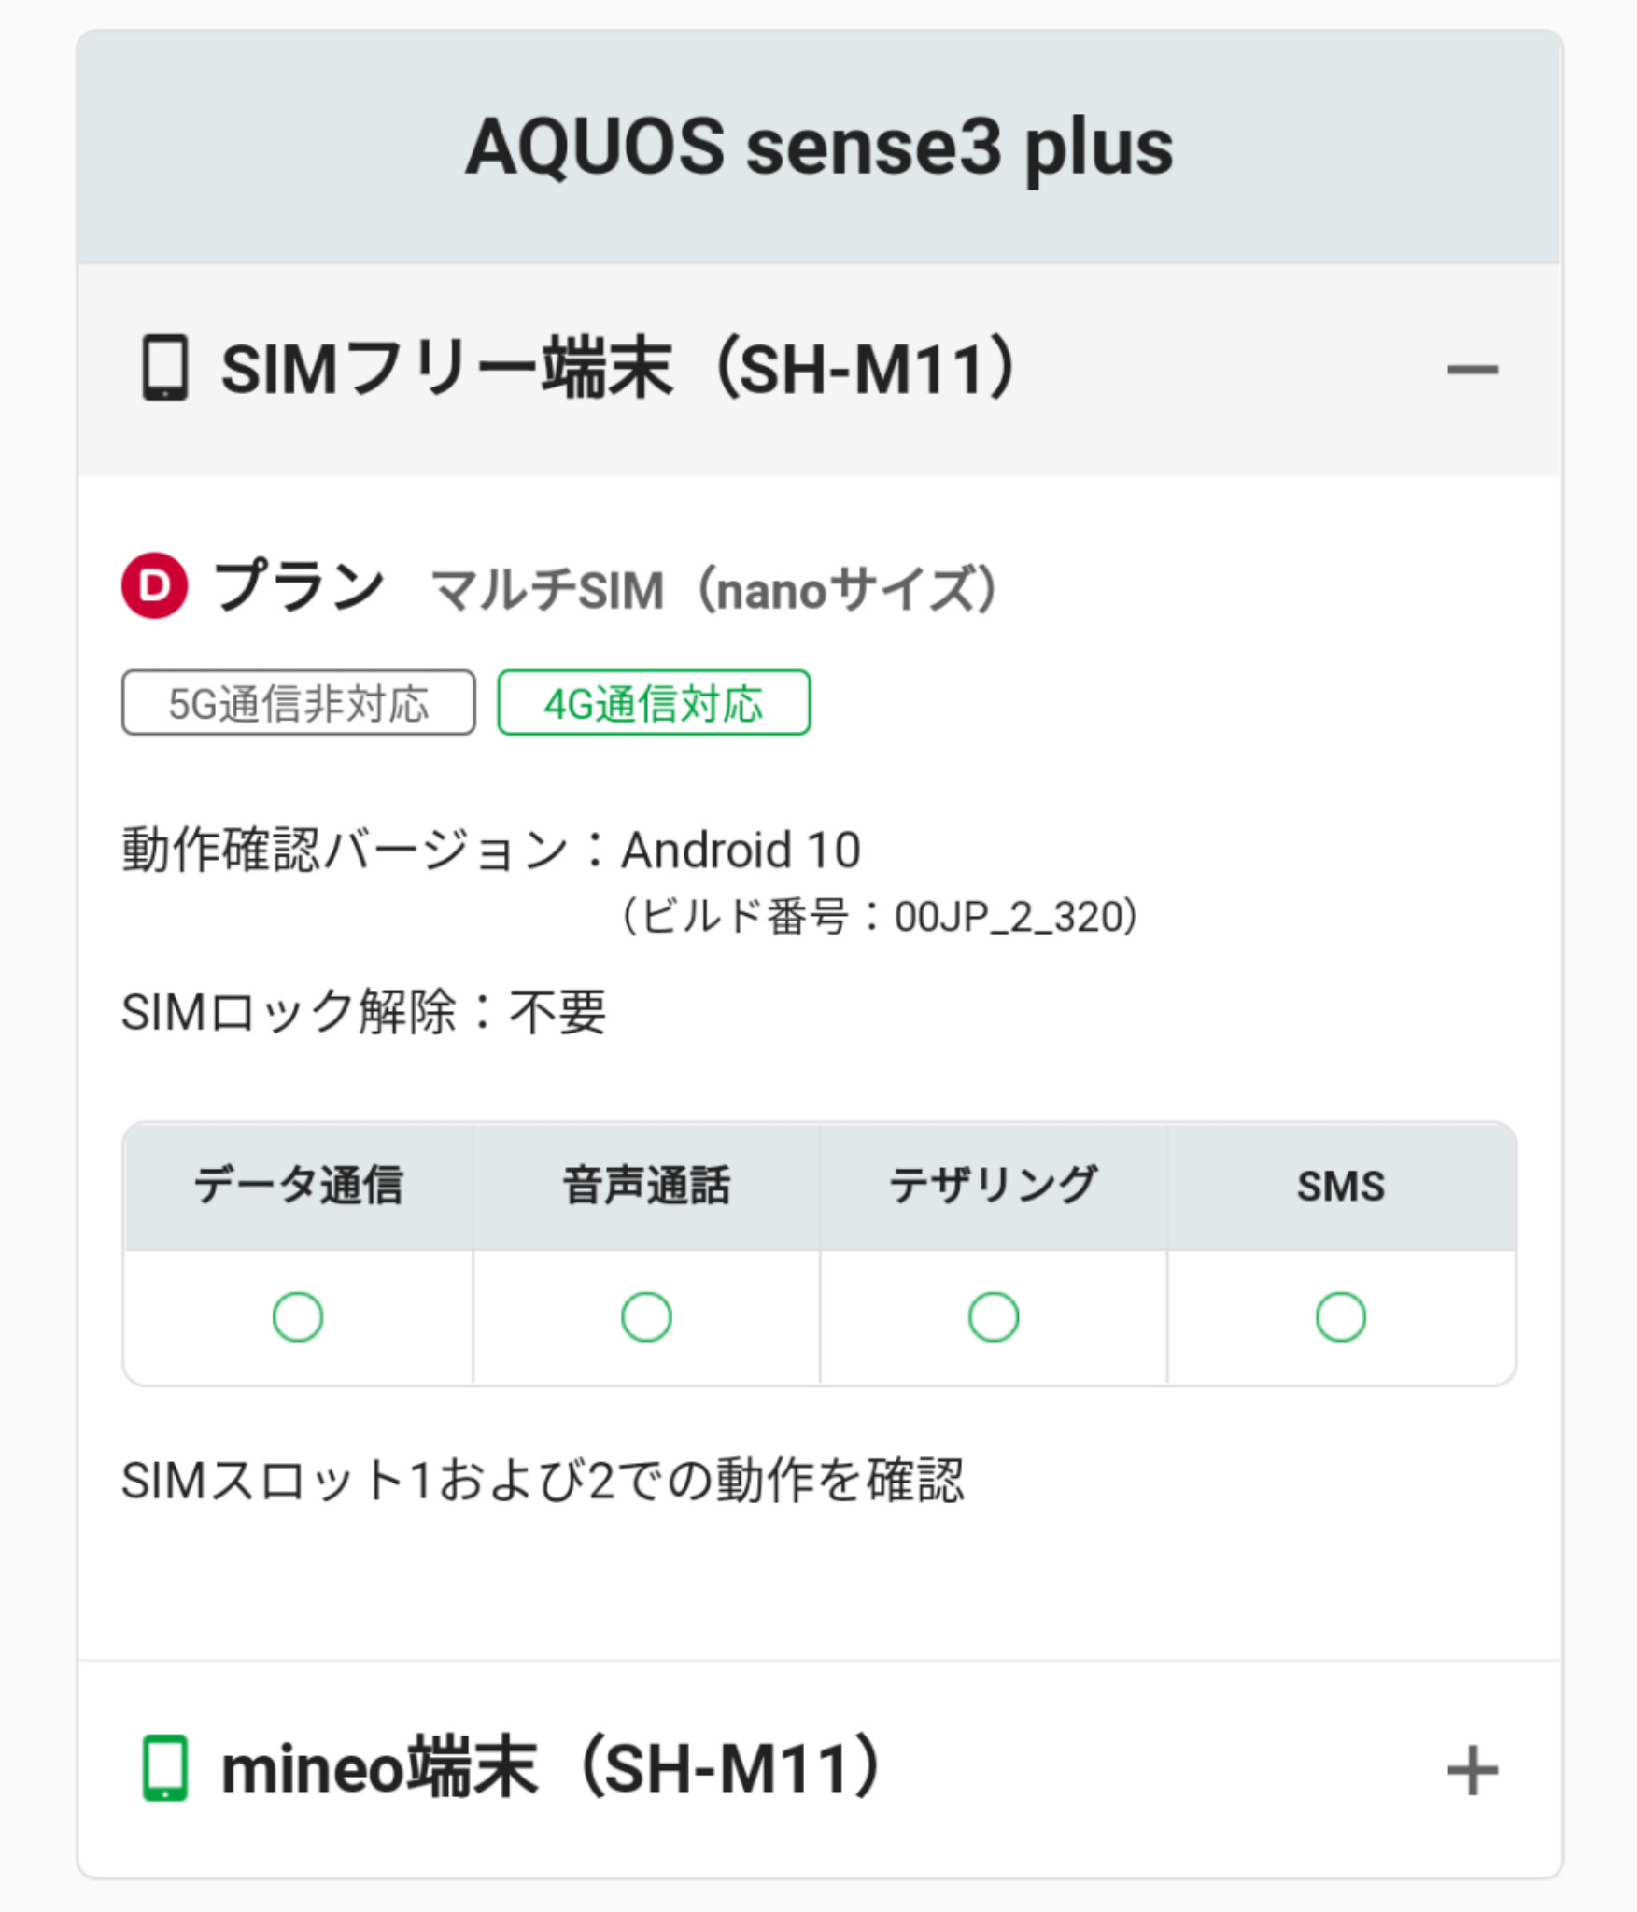This screenshot has width=1637, height=1912.
Task: Expand the mineo端末 section with plus icon
Action: tap(1472, 1770)
